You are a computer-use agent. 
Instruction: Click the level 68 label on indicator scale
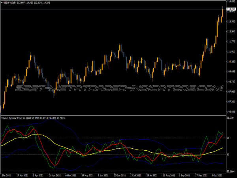pyautogui.click(x=228, y=138)
